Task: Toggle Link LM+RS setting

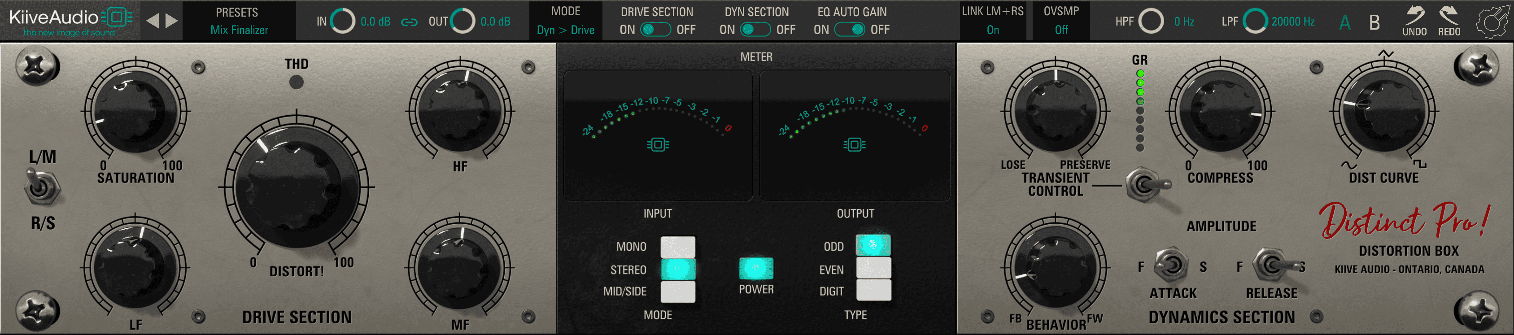Action: pos(993,22)
